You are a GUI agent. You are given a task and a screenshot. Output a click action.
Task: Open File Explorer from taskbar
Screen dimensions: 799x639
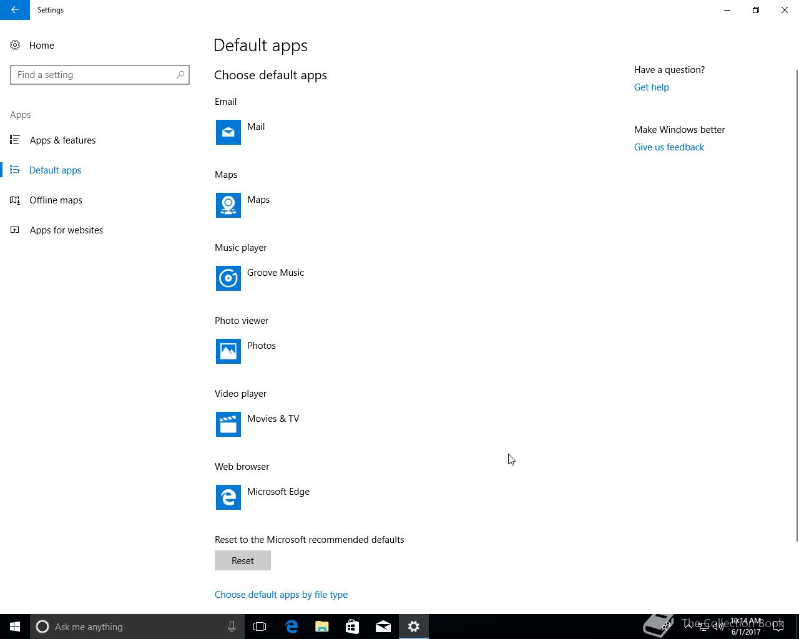point(322,627)
